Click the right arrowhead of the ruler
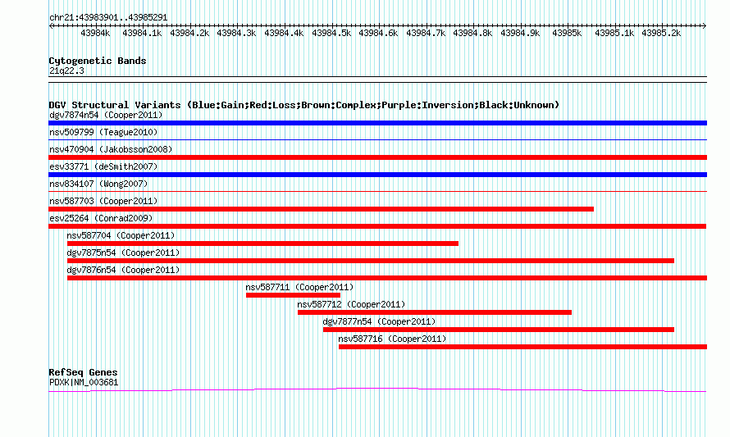 705,26
